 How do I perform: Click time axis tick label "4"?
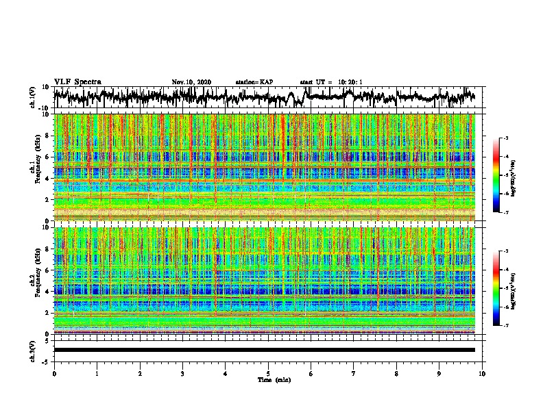226,374
